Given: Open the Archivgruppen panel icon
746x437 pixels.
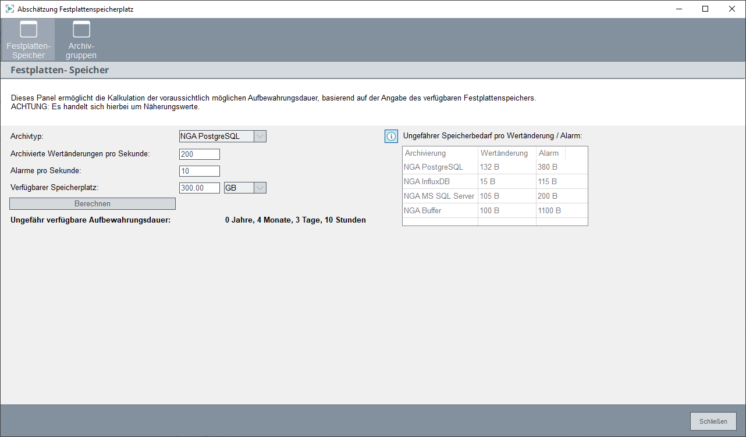Looking at the screenshot, I should (81, 40).
